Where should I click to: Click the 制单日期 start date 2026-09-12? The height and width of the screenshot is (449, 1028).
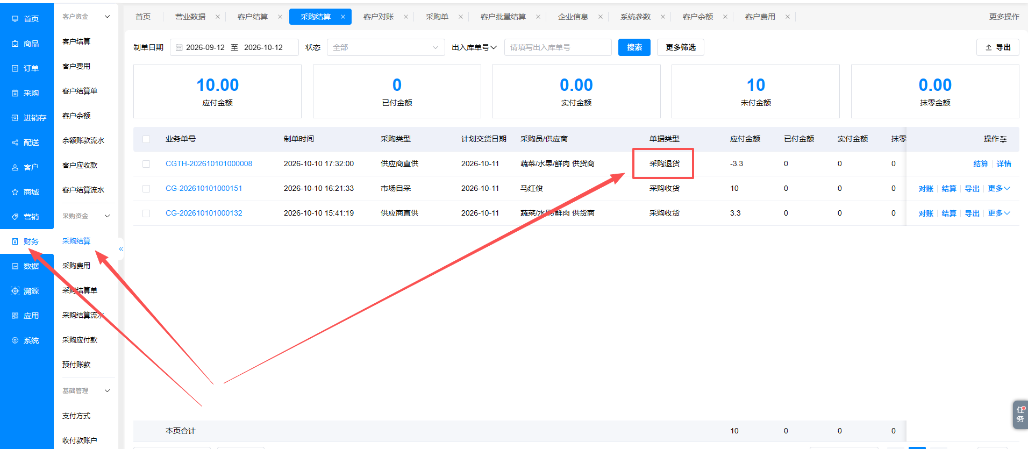[x=205, y=47]
